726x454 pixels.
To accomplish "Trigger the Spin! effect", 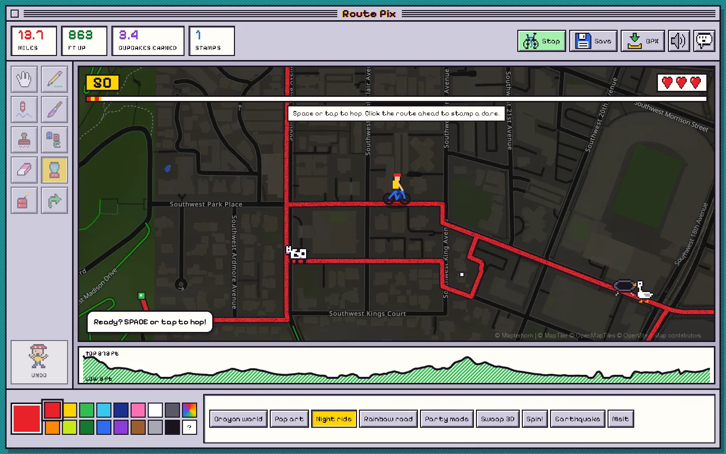I will (x=535, y=419).
